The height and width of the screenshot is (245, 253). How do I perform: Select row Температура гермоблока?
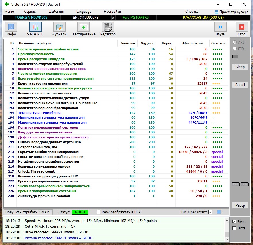116,113
